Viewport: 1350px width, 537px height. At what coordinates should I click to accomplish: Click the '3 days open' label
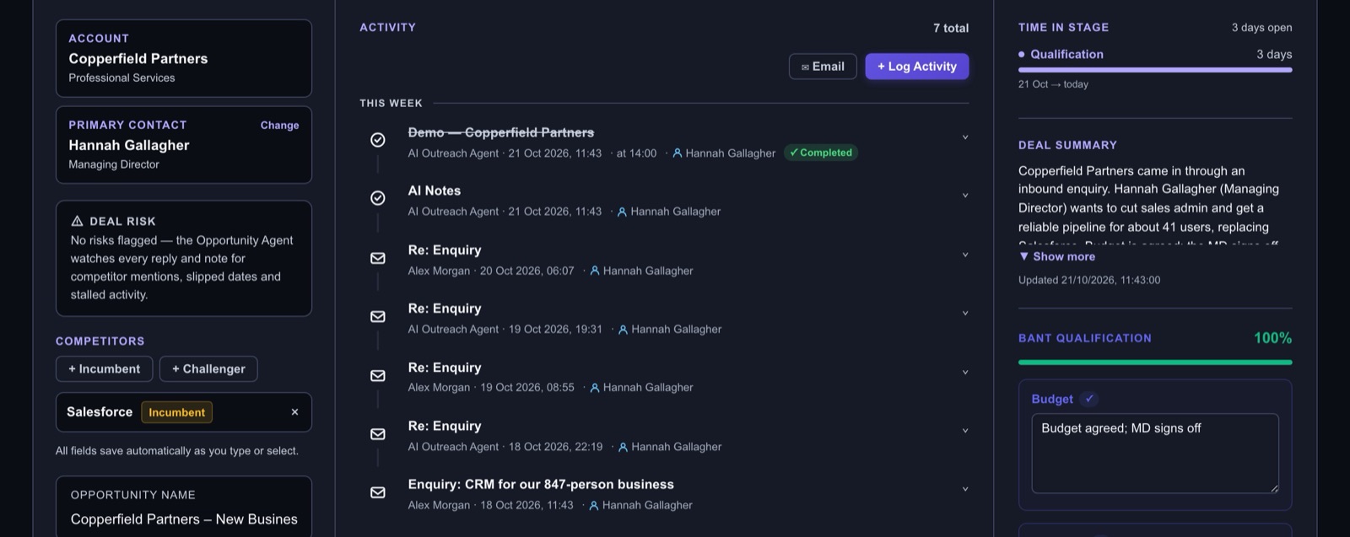click(x=1261, y=27)
